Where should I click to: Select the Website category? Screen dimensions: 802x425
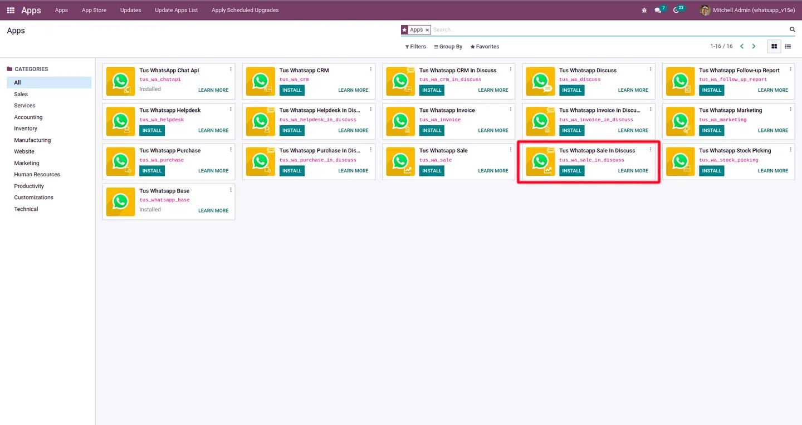point(49,151)
